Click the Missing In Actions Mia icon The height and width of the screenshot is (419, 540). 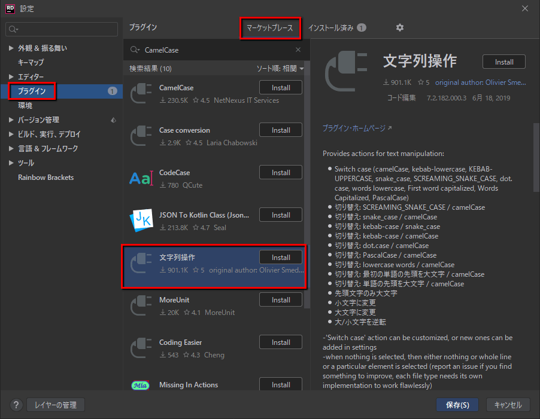(141, 386)
